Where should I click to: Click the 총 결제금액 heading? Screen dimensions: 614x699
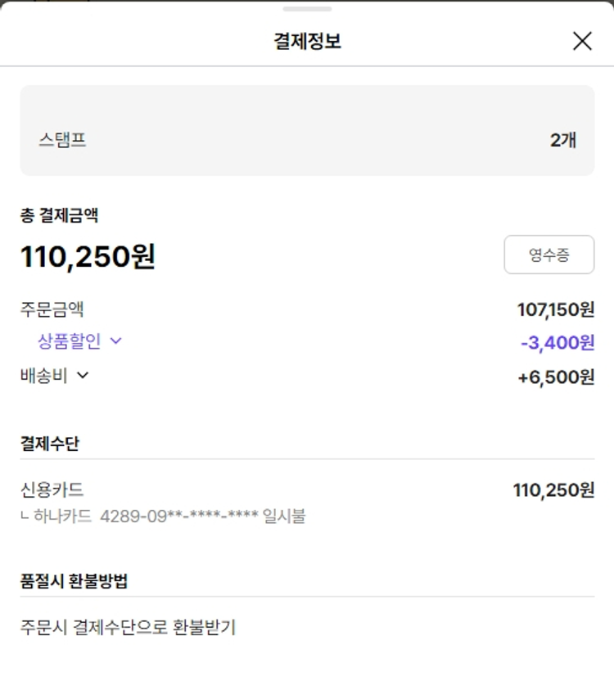pyautogui.click(x=60, y=216)
